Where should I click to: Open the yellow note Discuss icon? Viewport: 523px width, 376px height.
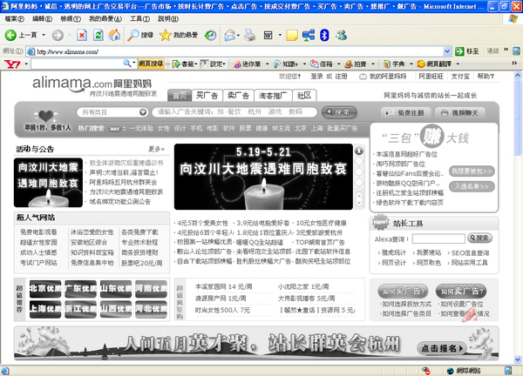[x=292, y=35]
